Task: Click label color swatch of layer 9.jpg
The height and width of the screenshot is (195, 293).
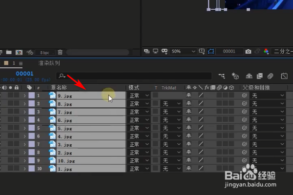Action: click(31, 96)
